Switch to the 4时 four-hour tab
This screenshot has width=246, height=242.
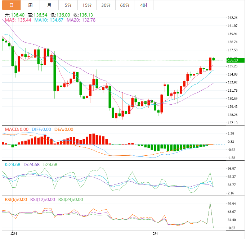click(143, 5)
